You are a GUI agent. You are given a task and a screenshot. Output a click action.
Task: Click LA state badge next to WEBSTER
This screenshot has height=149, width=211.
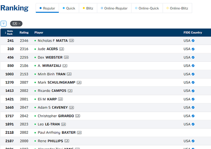66,57
